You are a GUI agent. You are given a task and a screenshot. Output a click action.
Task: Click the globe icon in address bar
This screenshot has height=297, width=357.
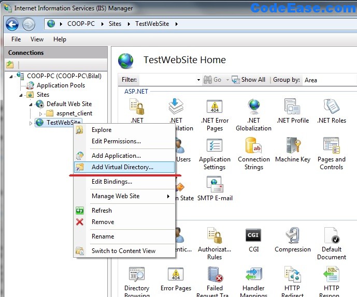tap(51, 24)
